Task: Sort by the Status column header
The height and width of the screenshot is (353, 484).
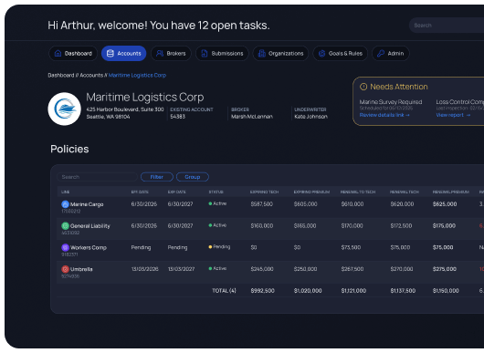Action: pyautogui.click(x=216, y=192)
